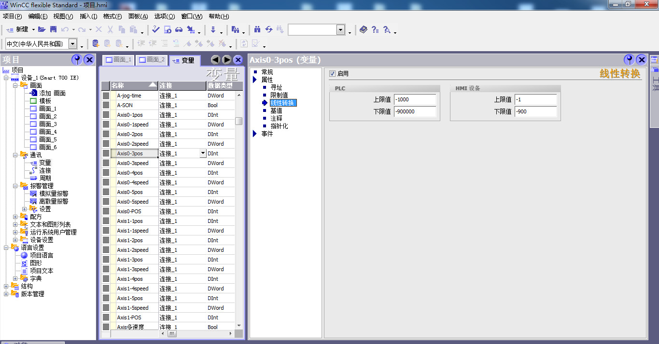This screenshot has height=344, width=659.
Task: Click the Open project folder icon
Action: 42,29
